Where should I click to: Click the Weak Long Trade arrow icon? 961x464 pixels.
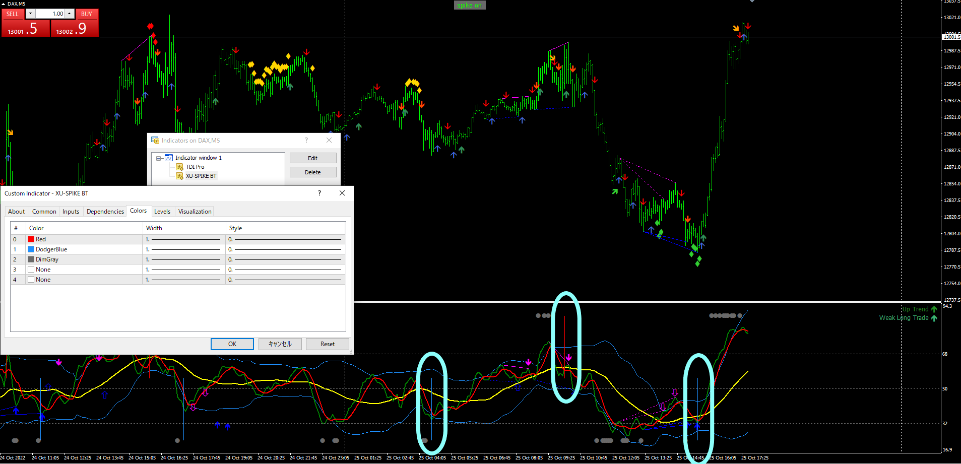(x=934, y=318)
